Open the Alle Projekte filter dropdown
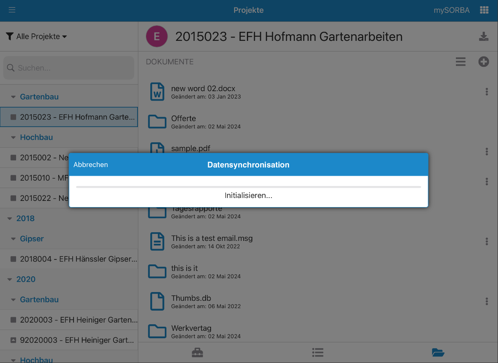The height and width of the screenshot is (363, 498). click(x=36, y=36)
